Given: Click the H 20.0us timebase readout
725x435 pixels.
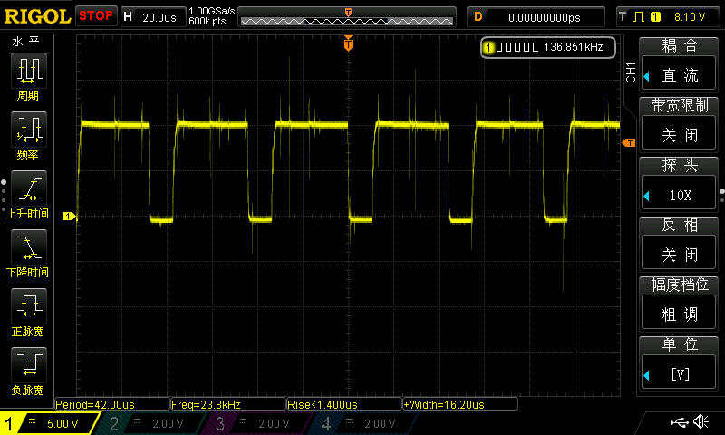Looking at the screenshot, I should [x=153, y=17].
